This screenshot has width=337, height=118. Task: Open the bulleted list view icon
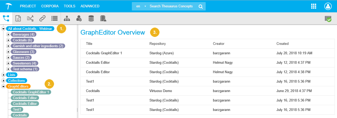[55, 18]
